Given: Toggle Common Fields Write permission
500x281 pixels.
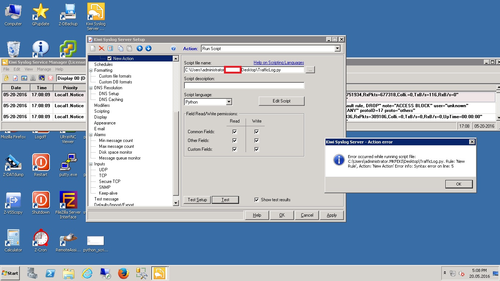Looking at the screenshot, I should (x=257, y=132).
